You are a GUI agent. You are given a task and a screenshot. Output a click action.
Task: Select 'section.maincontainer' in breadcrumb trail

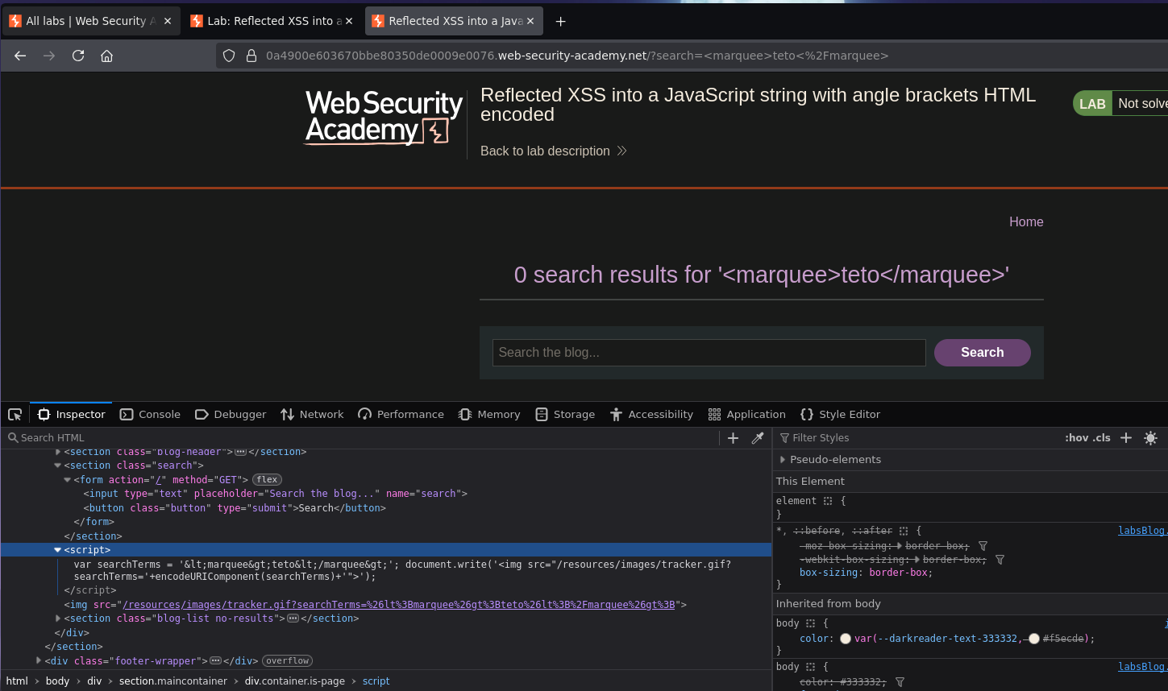pos(173,681)
